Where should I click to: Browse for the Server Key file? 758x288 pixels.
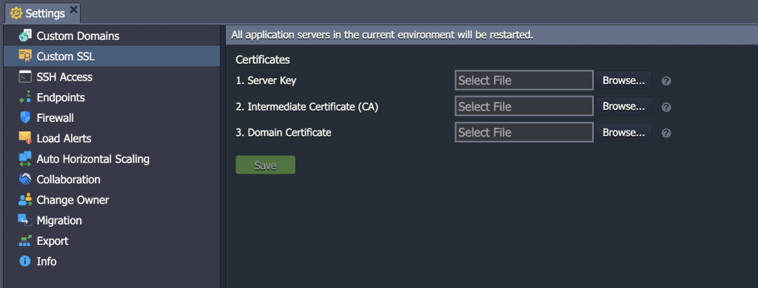(x=623, y=80)
